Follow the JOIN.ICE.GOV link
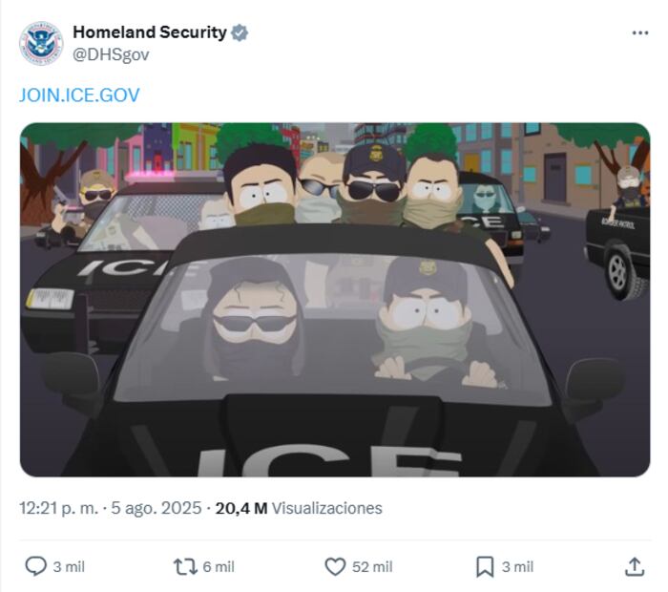This screenshot has width=668, height=592. click(79, 95)
